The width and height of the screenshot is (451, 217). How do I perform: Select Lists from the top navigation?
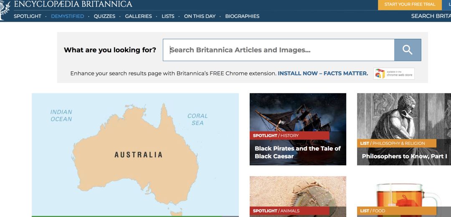click(x=168, y=16)
